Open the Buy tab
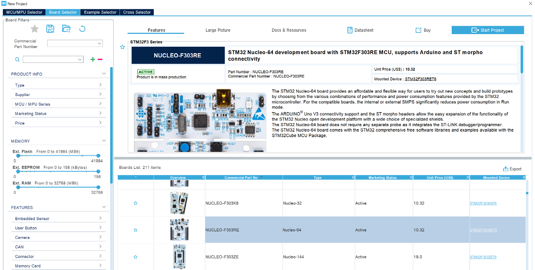The height and width of the screenshot is (270, 535). 423,30
